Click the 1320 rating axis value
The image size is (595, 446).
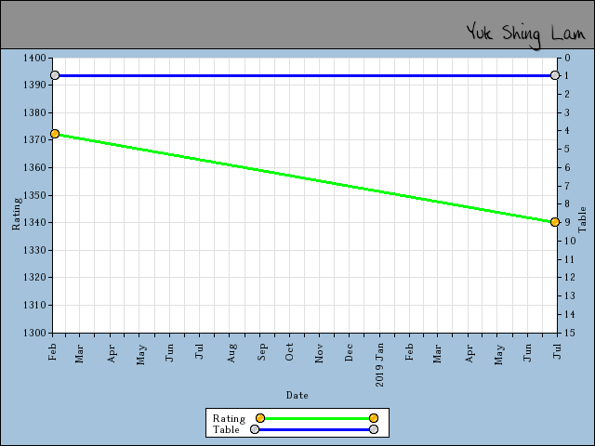34,278
